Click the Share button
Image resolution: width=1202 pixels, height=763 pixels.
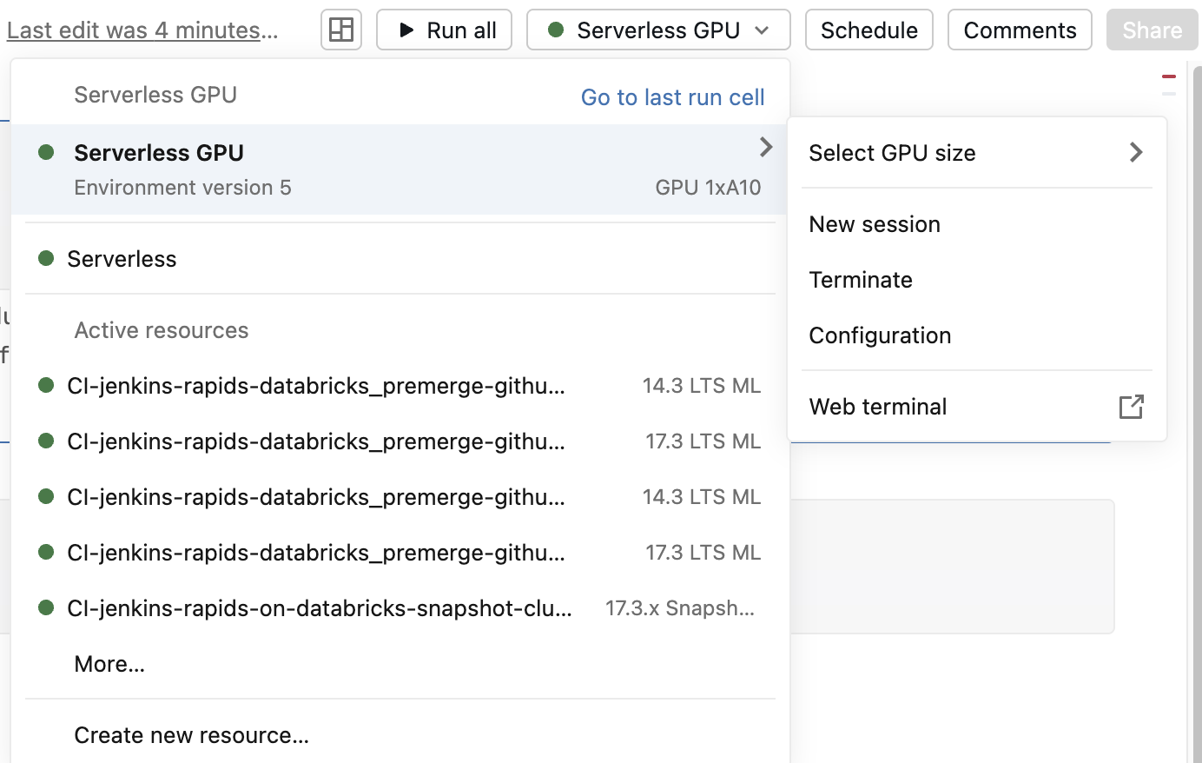pyautogui.click(x=1152, y=30)
